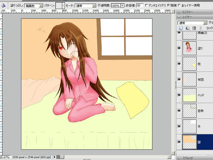Add an adjustment layer with half-circle icon

click(x=187, y=28)
